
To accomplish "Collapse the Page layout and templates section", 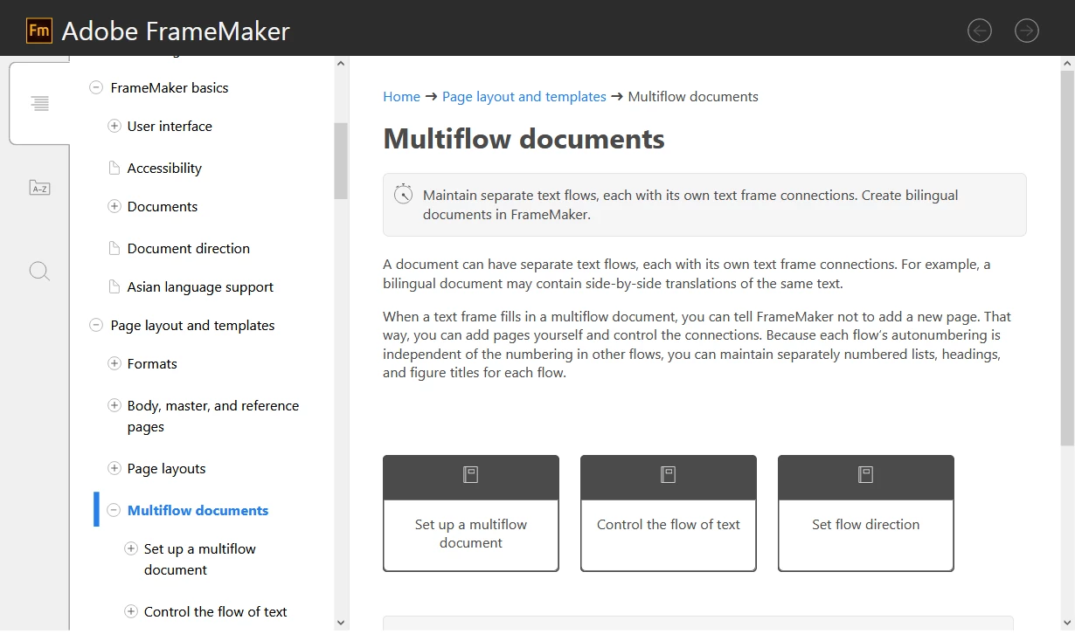I will 96,325.
